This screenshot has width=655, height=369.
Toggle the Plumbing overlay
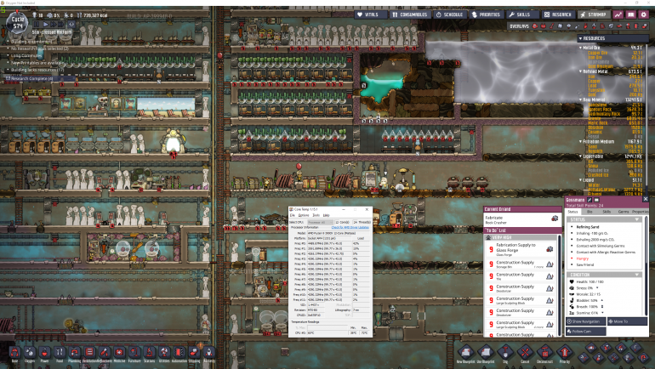[x=577, y=26]
